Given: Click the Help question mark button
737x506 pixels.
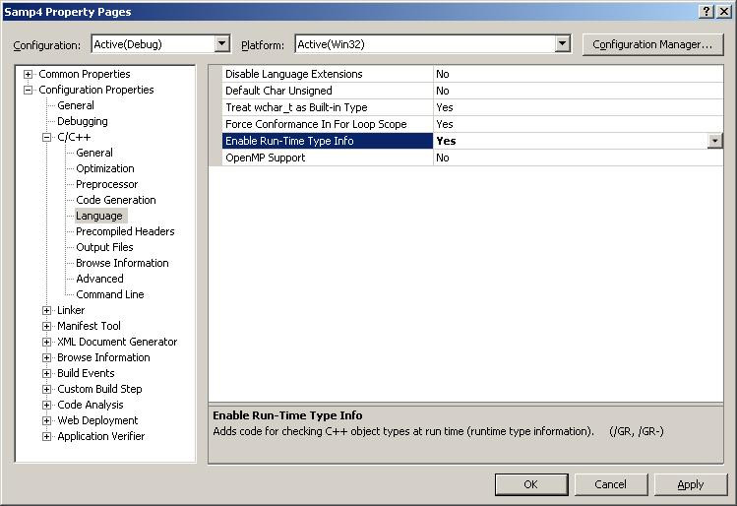Looking at the screenshot, I should pos(706,11).
